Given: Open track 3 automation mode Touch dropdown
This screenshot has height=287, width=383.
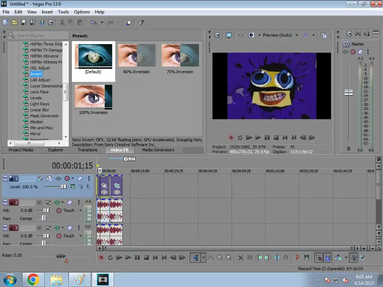Looking at the screenshot, I should point(80,236).
